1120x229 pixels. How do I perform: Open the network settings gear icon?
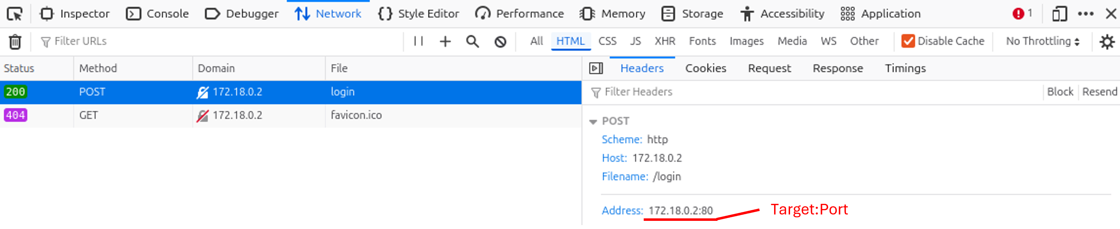tap(1107, 41)
